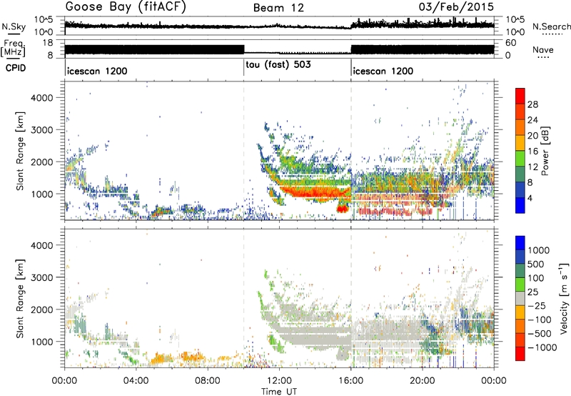Click '16' on the power colorbar scale
The image size is (571, 396).
click(x=532, y=152)
